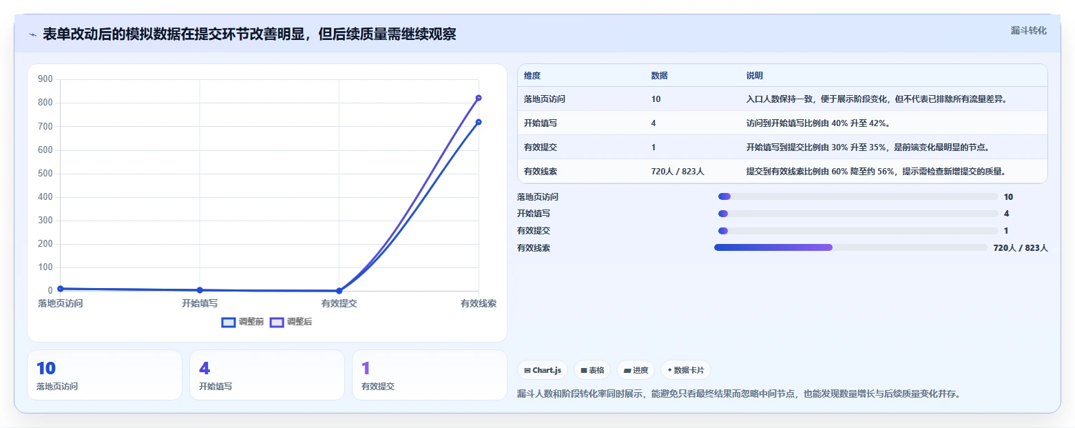Click the progress value 720人 / 823人
This screenshot has width=1075, height=428.
click(1021, 248)
